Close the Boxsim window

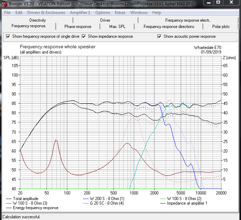pos(231,2)
